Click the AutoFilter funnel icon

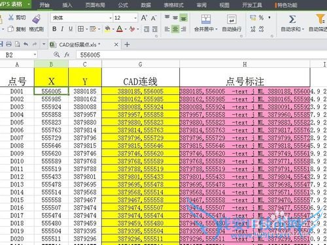coord(320,19)
